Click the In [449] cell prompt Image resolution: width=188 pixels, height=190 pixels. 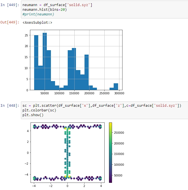click(10, 5)
